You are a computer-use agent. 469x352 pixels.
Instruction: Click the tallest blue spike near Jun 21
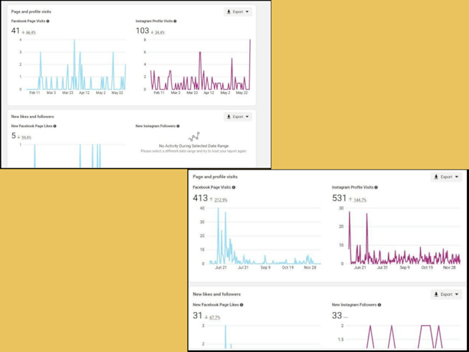(218, 209)
